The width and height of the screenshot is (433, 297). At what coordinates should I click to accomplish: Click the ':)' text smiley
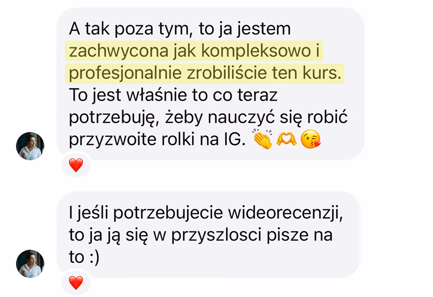94,258
